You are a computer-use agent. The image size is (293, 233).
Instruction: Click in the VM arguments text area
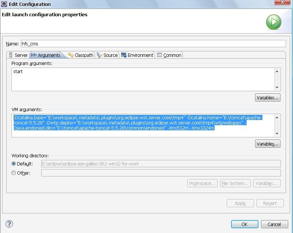143,126
